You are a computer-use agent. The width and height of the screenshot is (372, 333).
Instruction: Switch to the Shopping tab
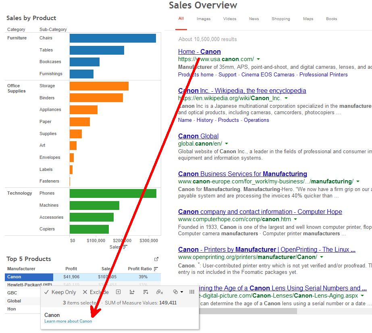pos(281,19)
